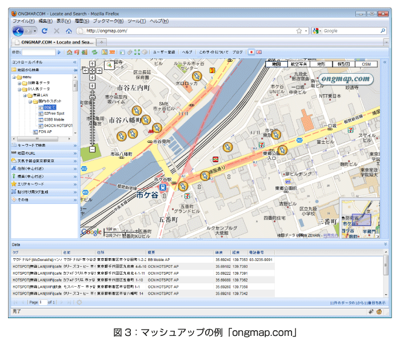Viewport: 400px width, 345px height.
Task: Click the hotspot marker beside ボロロッカ
Action: 197,76
